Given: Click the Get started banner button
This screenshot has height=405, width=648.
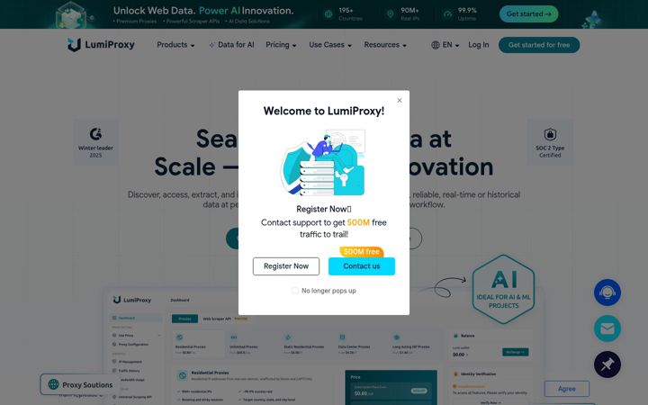Looking at the screenshot, I should [x=528, y=14].
